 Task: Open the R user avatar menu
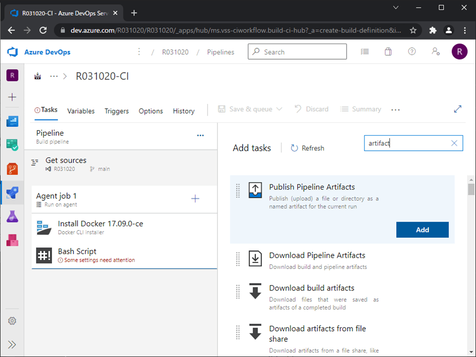459,52
